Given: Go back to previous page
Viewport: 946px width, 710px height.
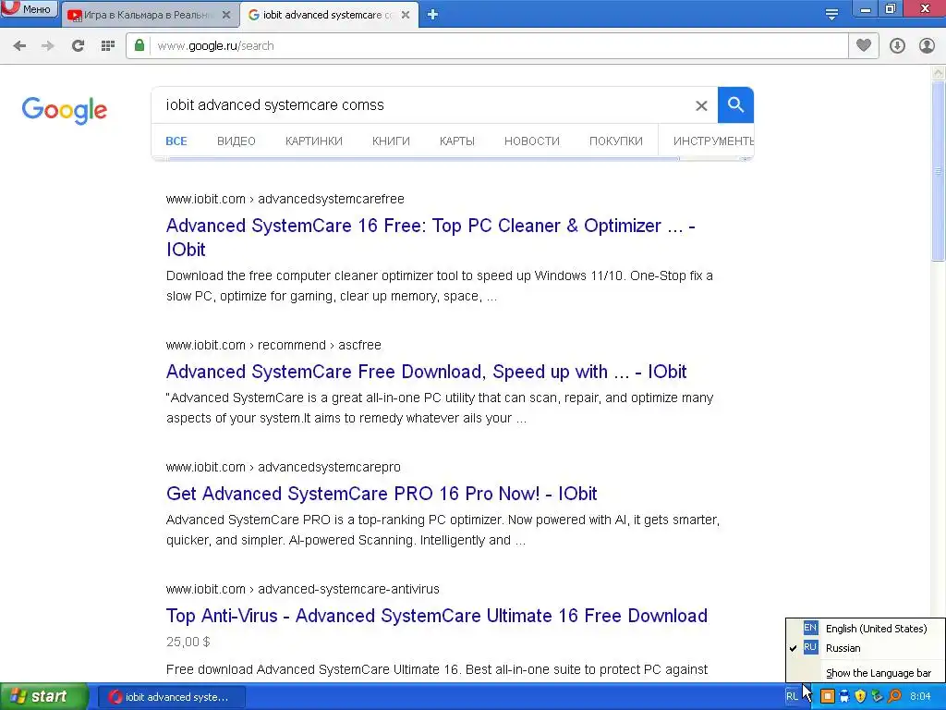Looking at the screenshot, I should 19,46.
